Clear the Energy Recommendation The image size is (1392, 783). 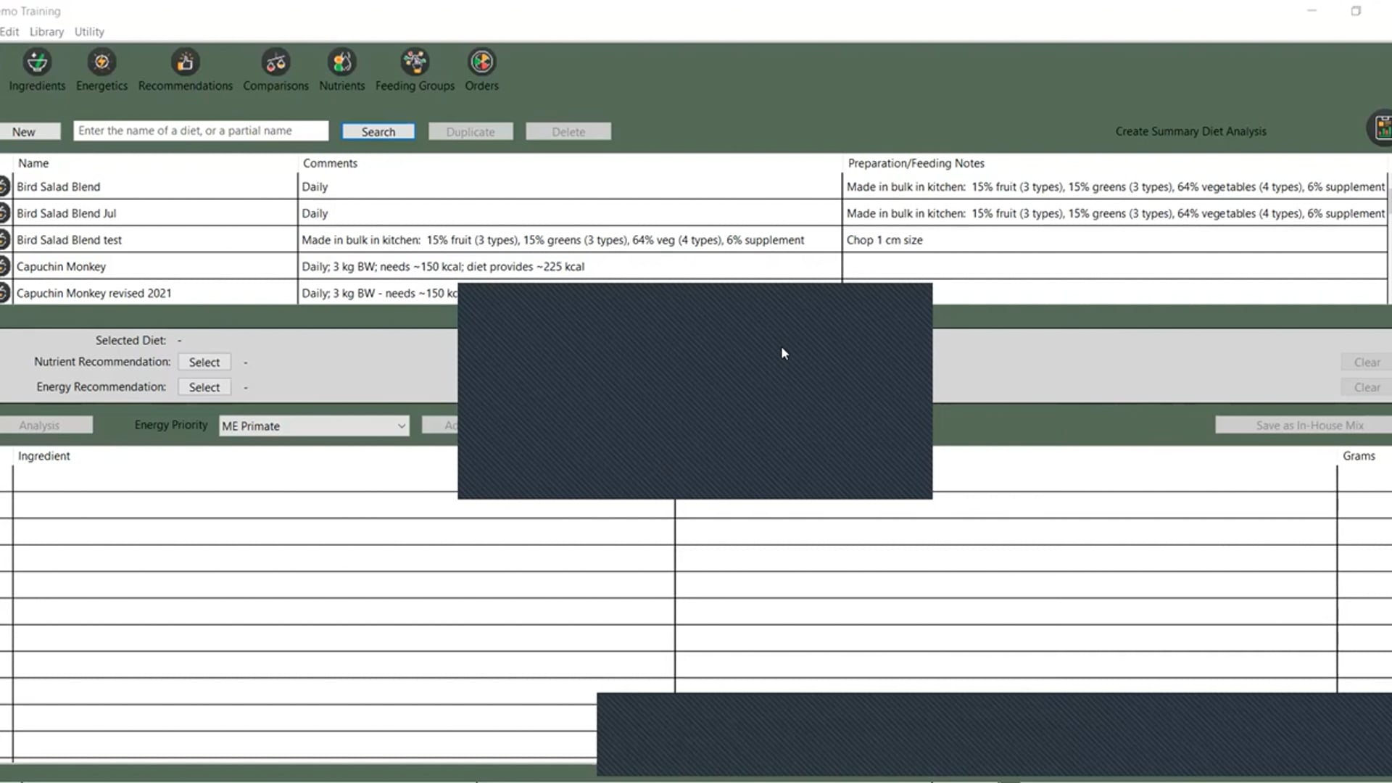1367,387
